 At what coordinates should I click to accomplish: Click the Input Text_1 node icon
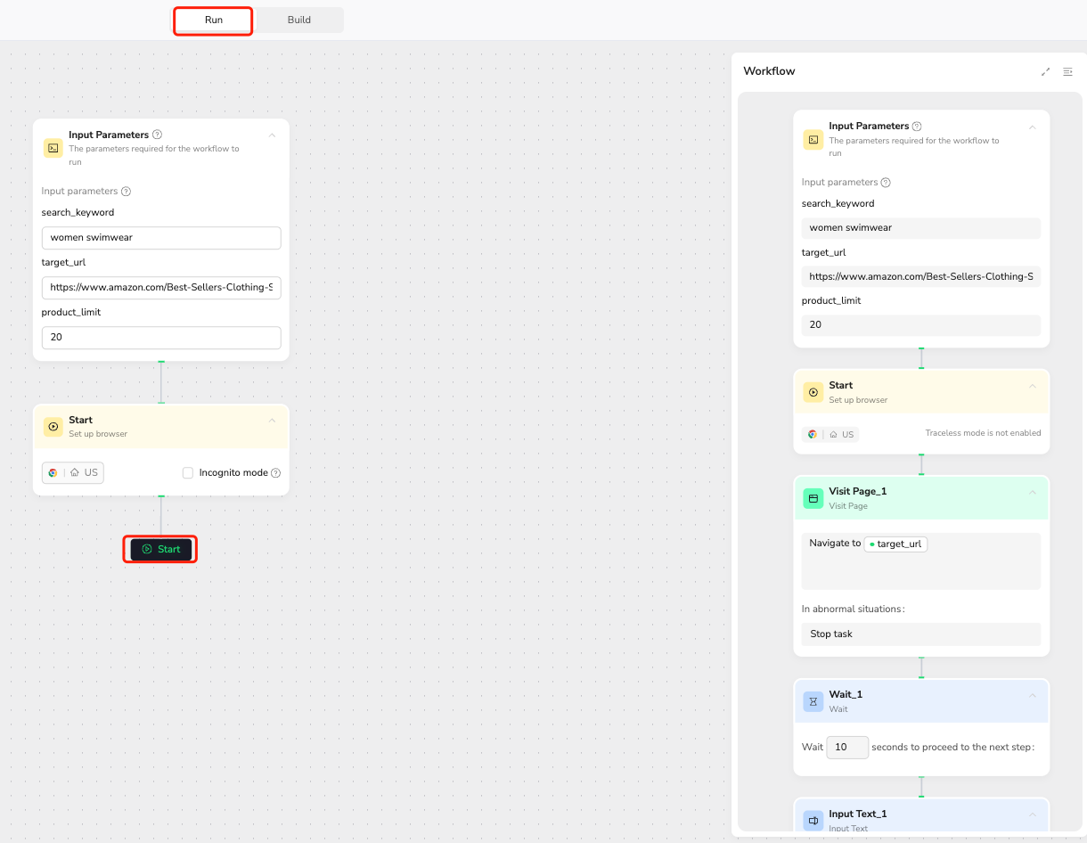point(813,821)
